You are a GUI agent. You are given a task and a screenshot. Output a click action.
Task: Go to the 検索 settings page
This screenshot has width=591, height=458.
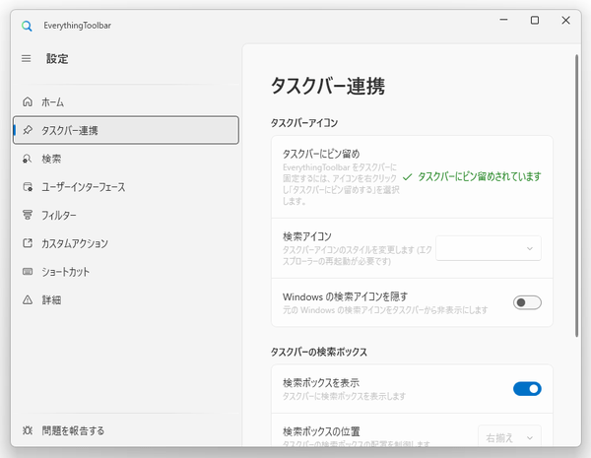(x=126, y=159)
